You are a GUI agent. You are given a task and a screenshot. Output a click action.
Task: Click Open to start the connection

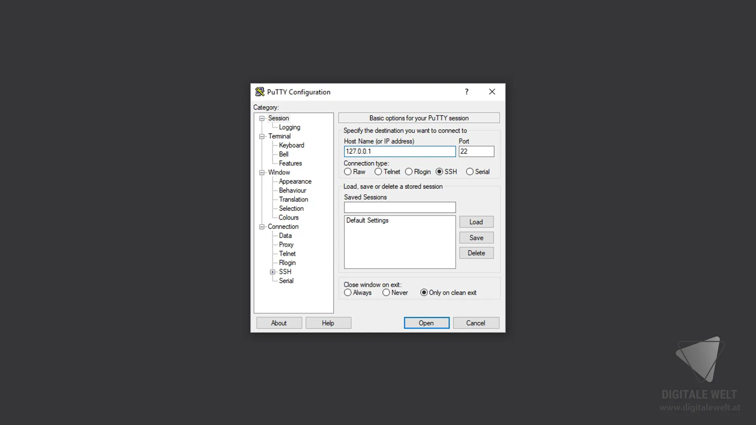pos(426,323)
